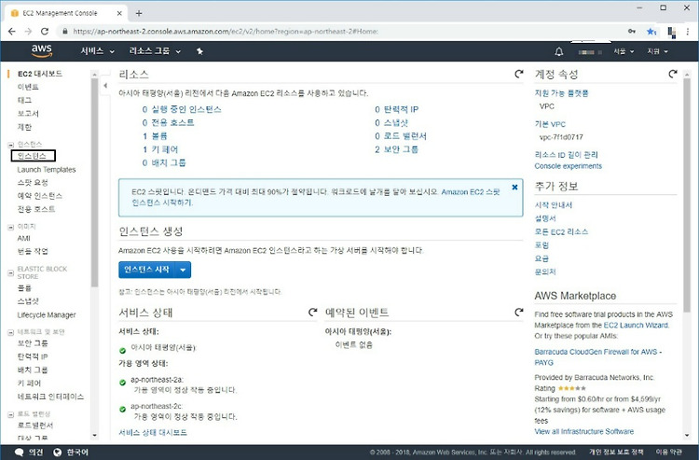699x460 pixels.
Task: Collapse the 네트워크 및 보안 section
Action: pos(10,332)
